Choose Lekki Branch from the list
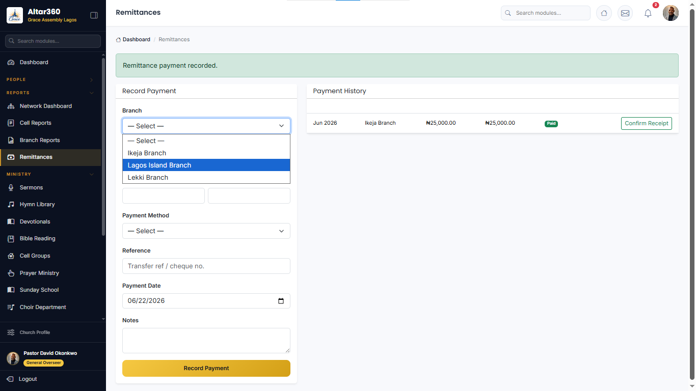Image resolution: width=696 pixels, height=391 pixels. pyautogui.click(x=206, y=177)
